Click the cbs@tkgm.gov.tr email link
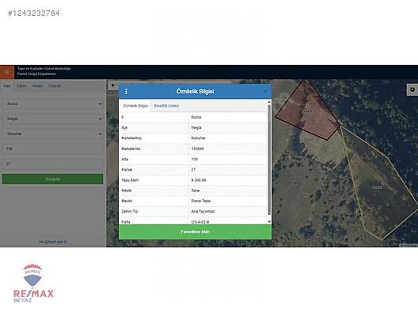 52,242
